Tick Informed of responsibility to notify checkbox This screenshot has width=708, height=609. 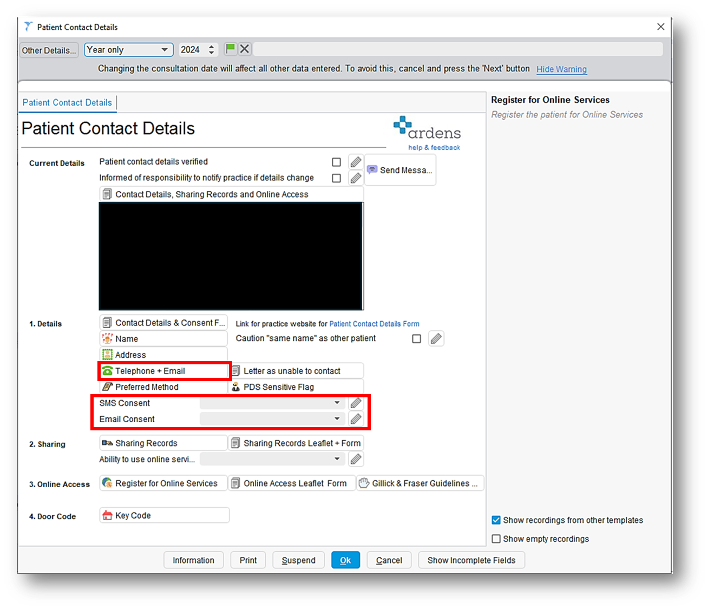point(336,178)
